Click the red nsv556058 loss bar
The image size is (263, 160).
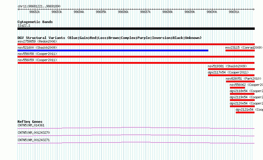pyautogui.click(x=136, y=57)
